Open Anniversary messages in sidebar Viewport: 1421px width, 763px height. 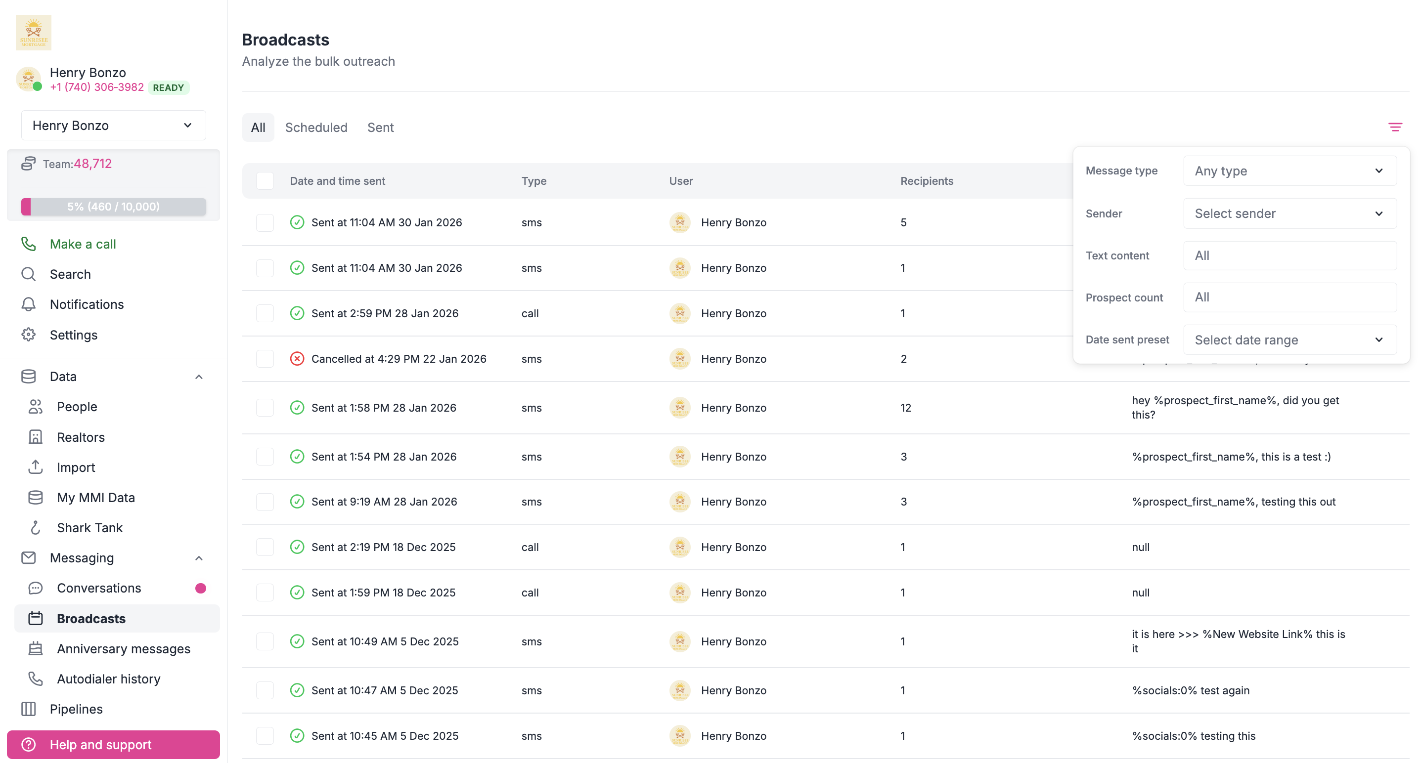[x=117, y=649]
